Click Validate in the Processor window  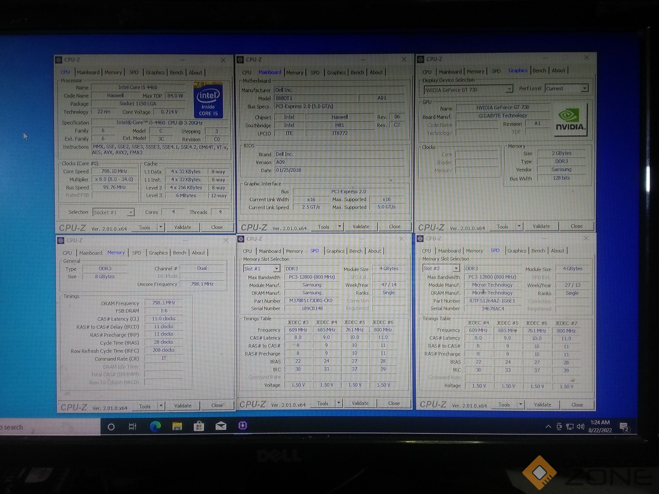click(183, 227)
